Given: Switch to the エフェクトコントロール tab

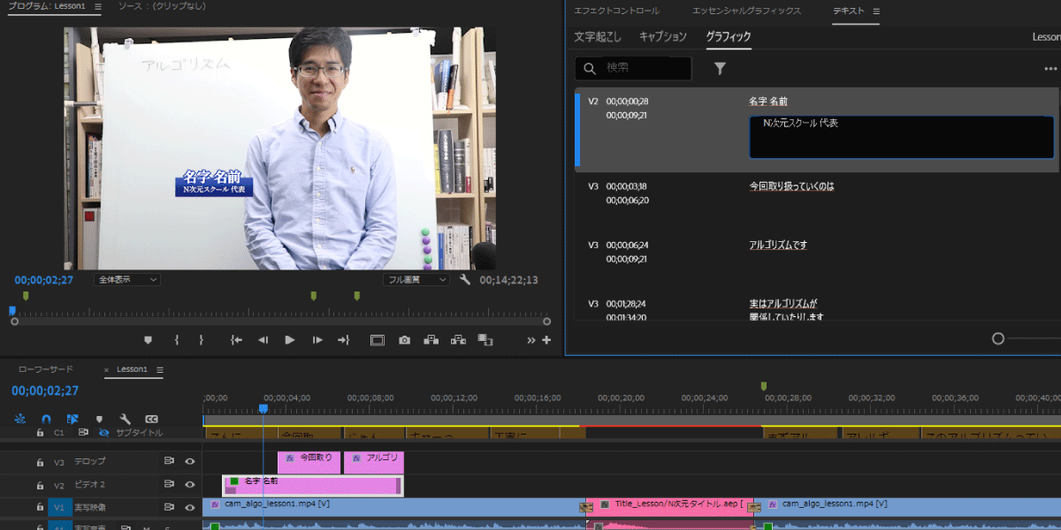Looking at the screenshot, I should 616,11.
